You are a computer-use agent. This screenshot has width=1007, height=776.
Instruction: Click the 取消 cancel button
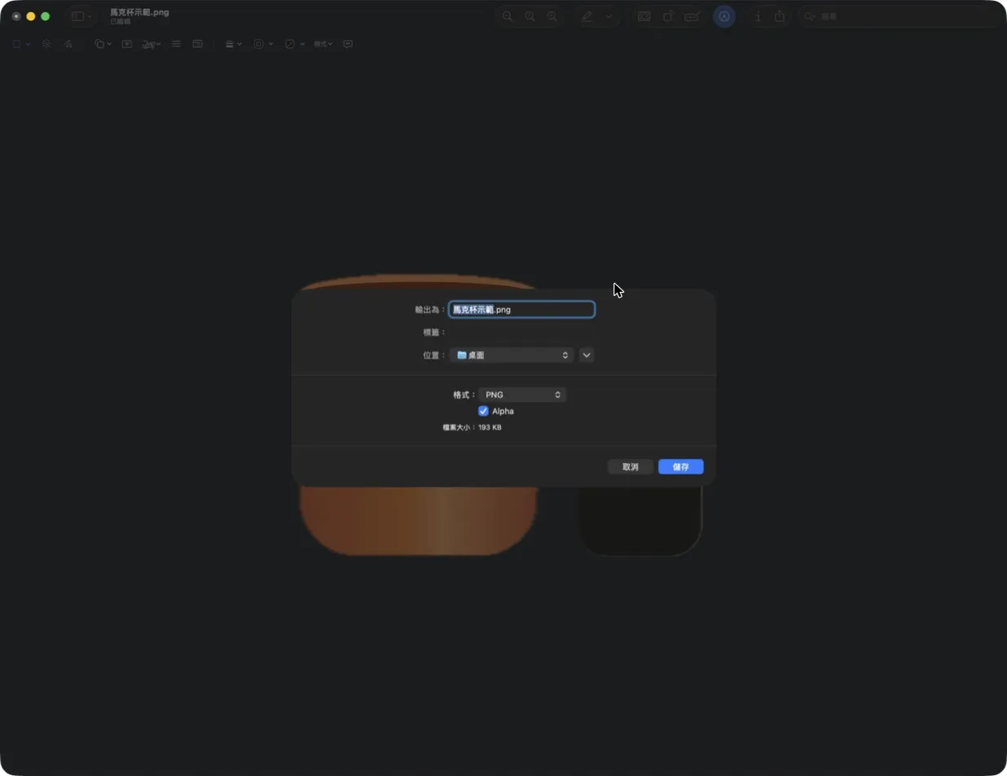coord(631,467)
